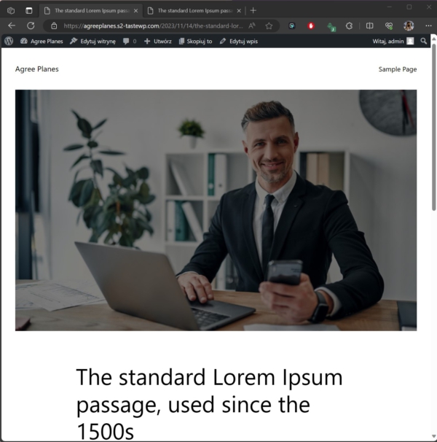The image size is (437, 442).
Task: Click the browser back arrow
Action: [x=12, y=26]
